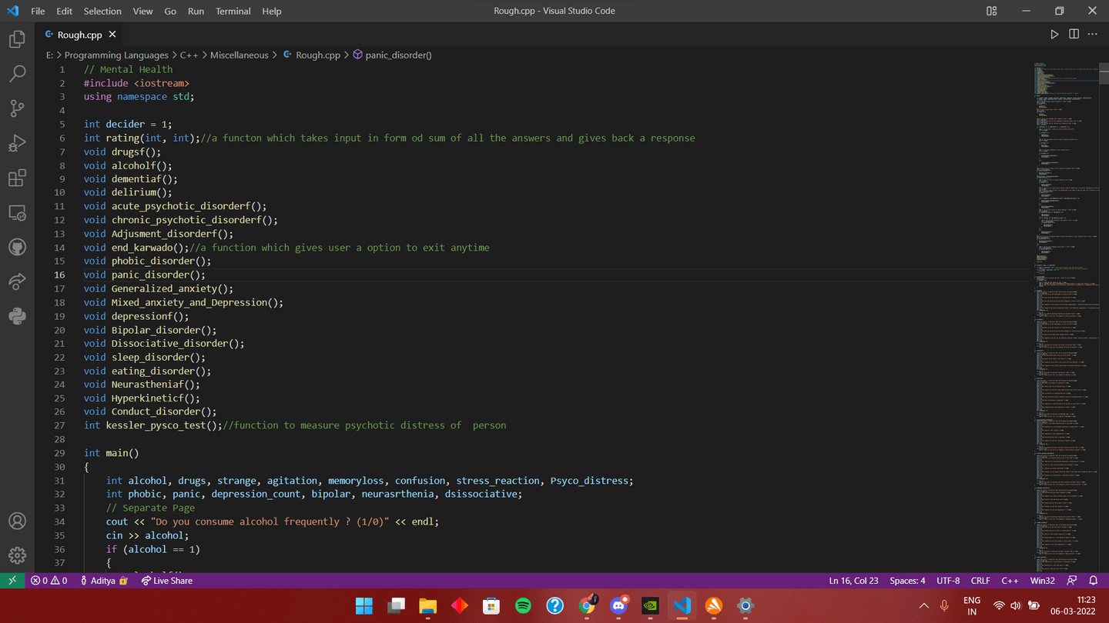Click the Aditya status bar entry
Image resolution: width=1109 pixels, height=623 pixels.
click(x=103, y=581)
